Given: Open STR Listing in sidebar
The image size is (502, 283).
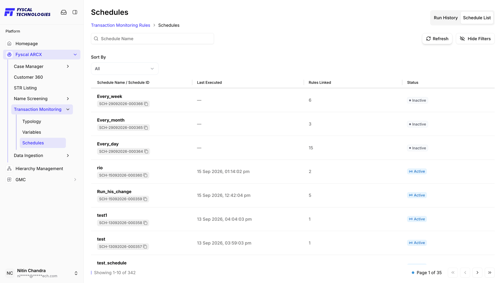Looking at the screenshot, I should coord(25,88).
